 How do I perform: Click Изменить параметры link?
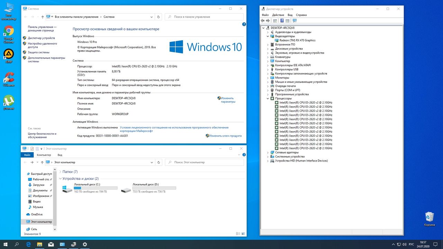coord(228,100)
